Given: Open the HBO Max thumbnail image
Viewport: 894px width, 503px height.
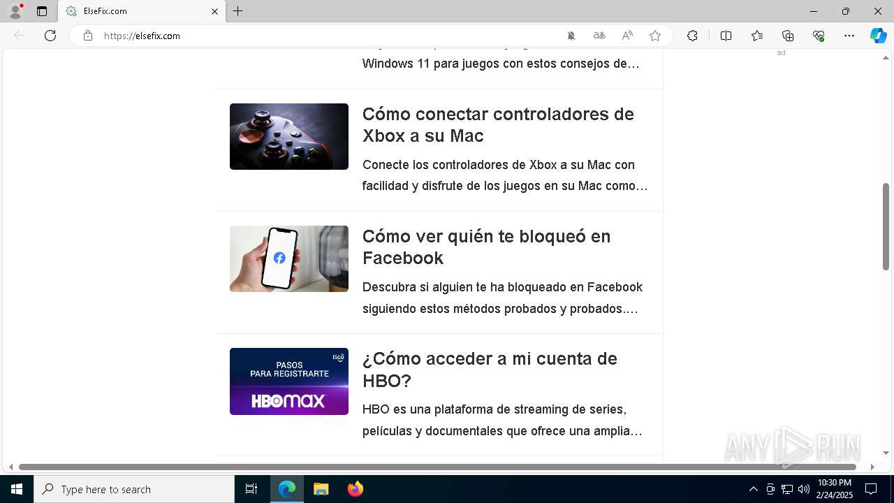Looking at the screenshot, I should click(x=289, y=381).
